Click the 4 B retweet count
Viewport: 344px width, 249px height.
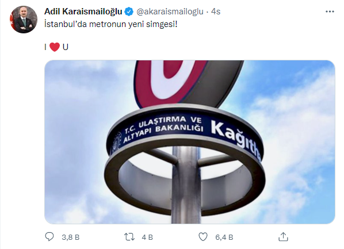click(x=147, y=237)
